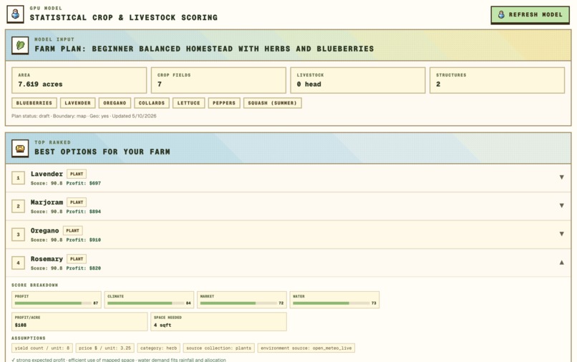577x362 pixels.
Task: Click the GPU model avatar icon
Action: [16, 14]
